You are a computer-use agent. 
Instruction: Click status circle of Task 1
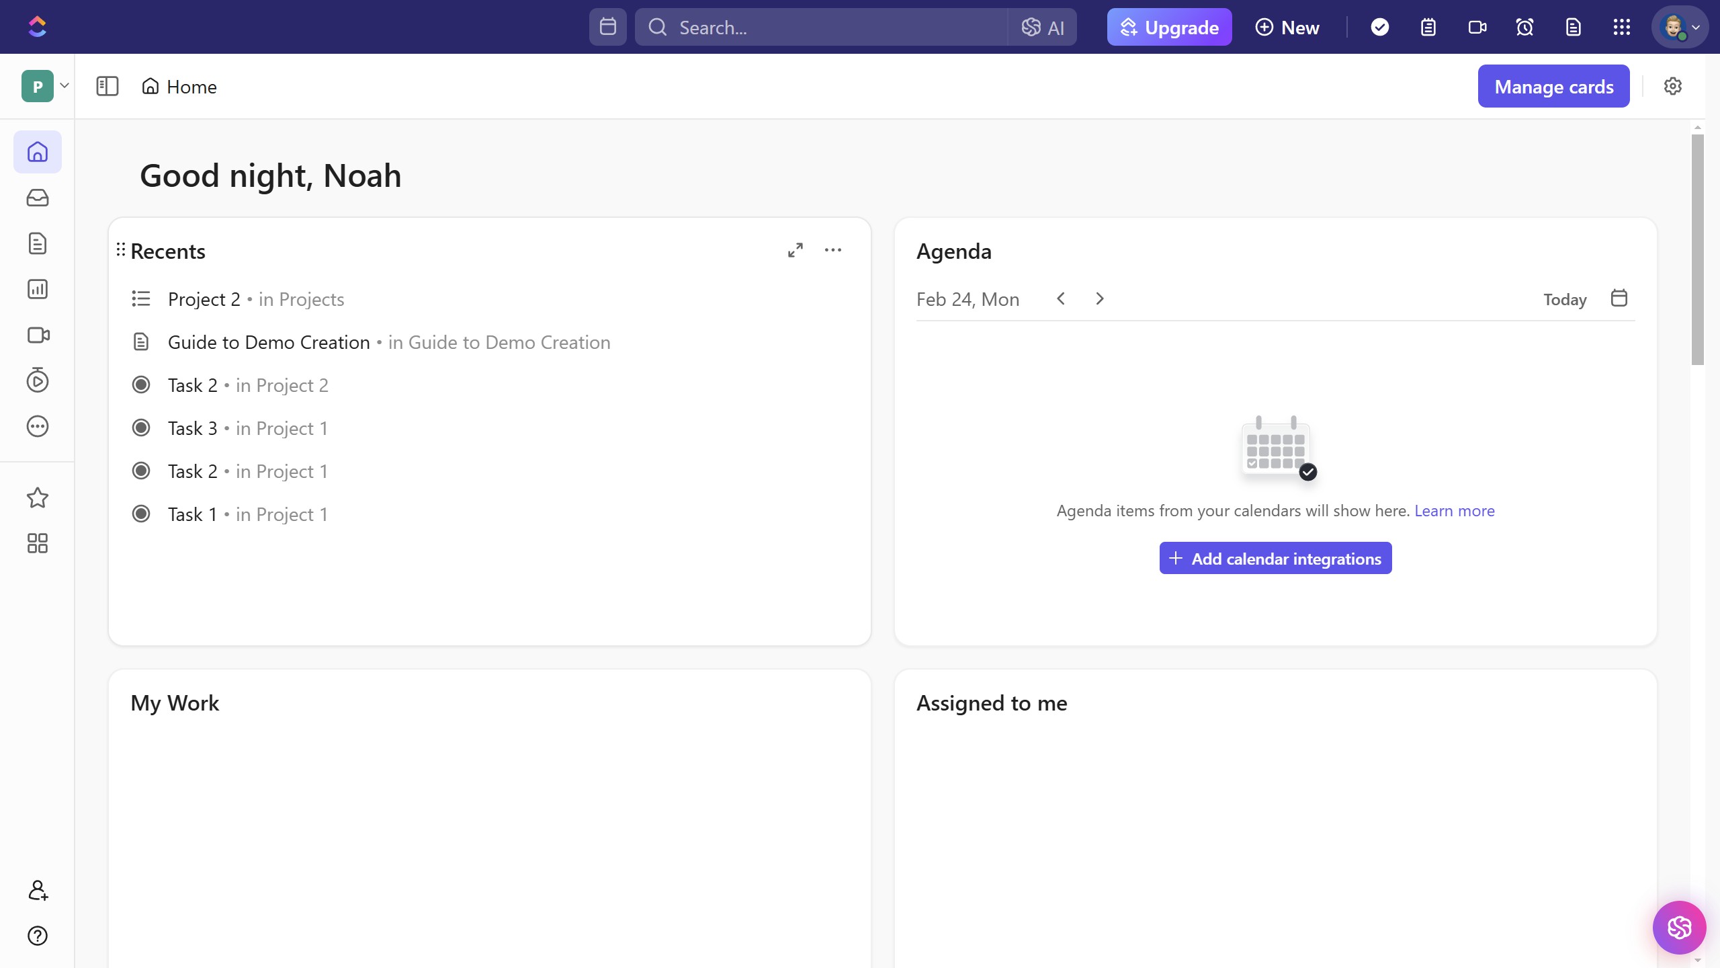(x=141, y=514)
